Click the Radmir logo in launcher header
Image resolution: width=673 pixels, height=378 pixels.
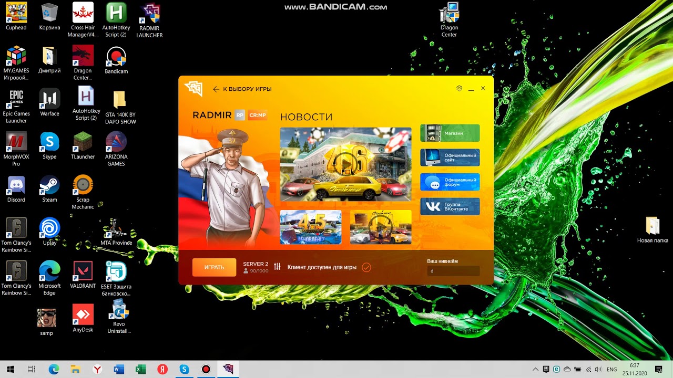tap(193, 89)
